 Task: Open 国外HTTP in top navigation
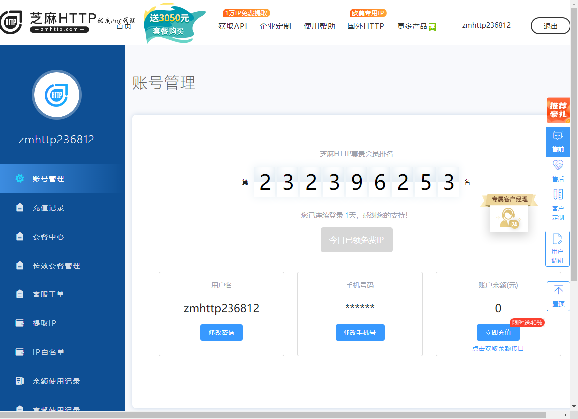coord(366,26)
